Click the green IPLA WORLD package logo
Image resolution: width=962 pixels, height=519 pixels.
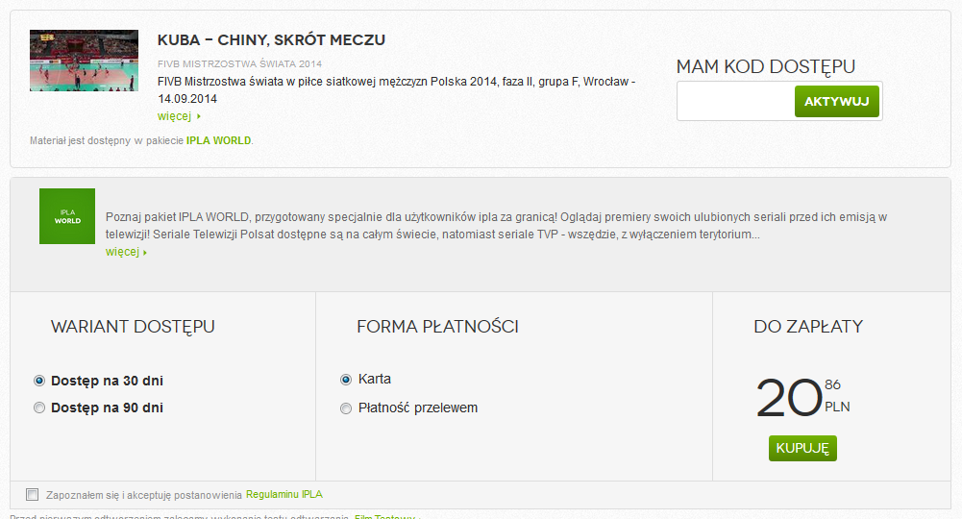click(x=67, y=215)
